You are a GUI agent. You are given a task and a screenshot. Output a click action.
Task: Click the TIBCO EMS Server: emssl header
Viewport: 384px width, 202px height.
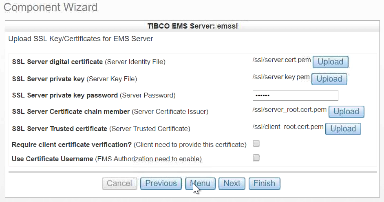pyautogui.click(x=192, y=27)
